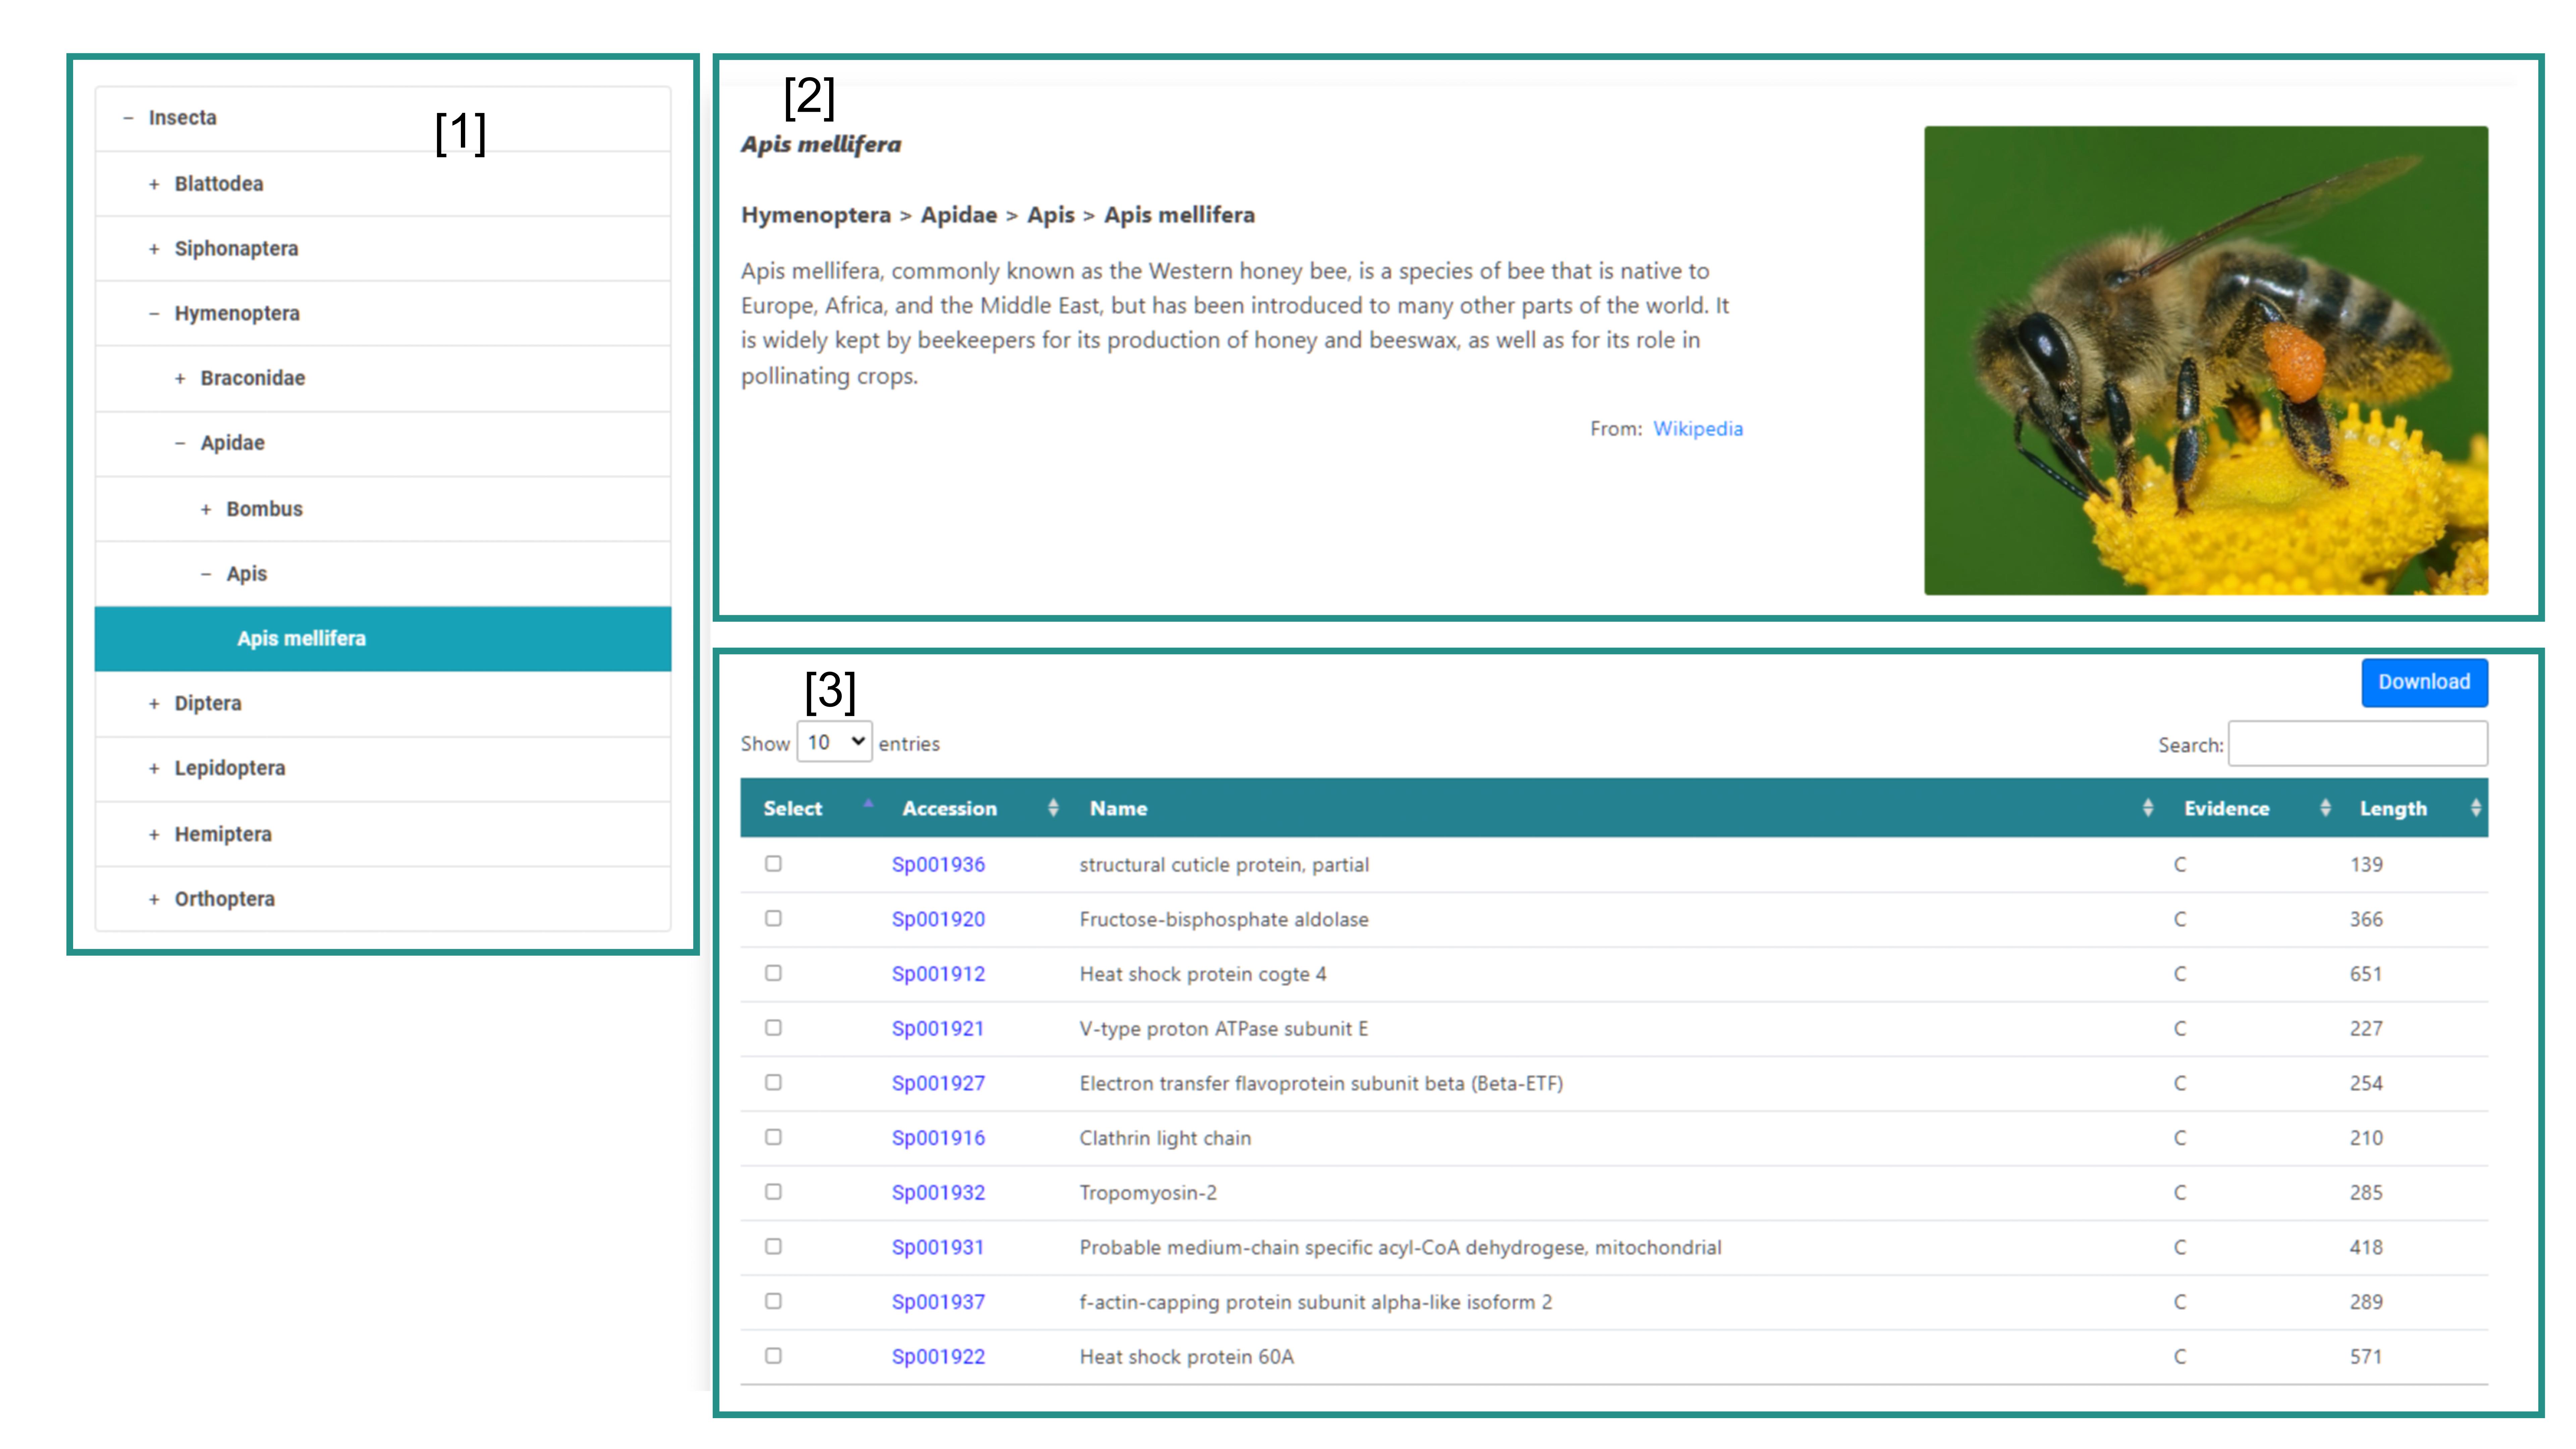This screenshot has width=2576, height=1449.
Task: Check the box for Sp001931
Action: pos(773,1246)
